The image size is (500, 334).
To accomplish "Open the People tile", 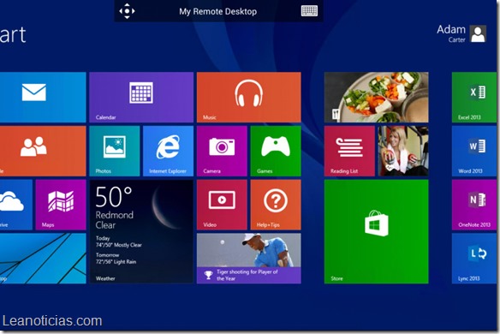I will pos(43,151).
